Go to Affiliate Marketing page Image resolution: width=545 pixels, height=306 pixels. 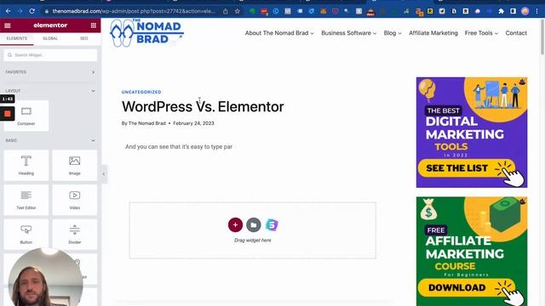pyautogui.click(x=433, y=33)
